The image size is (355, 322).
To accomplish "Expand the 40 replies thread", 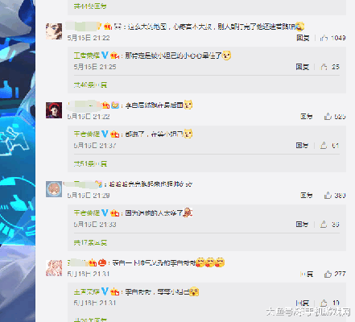I will click(x=90, y=85).
